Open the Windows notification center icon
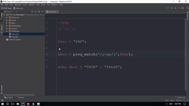 185,104
